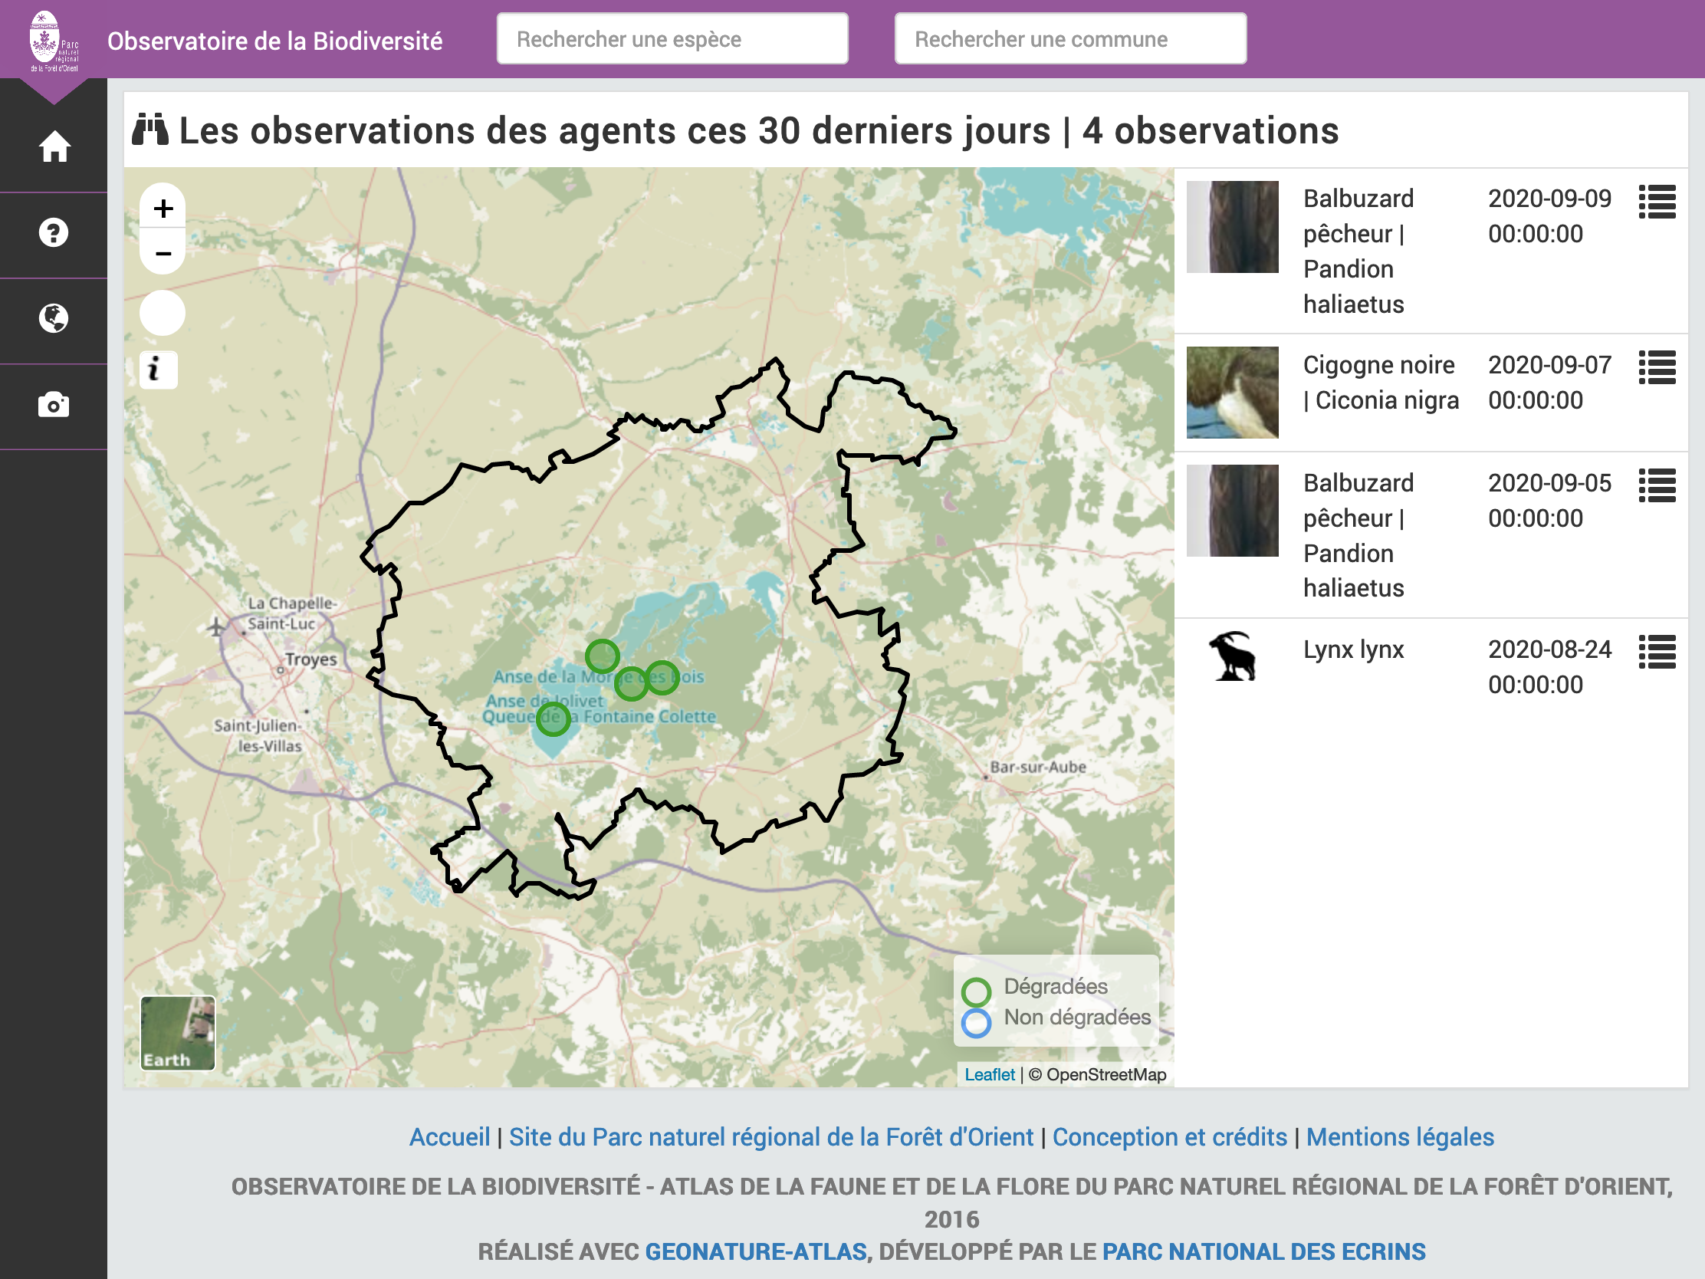Open the camera photo gallery icon
1705x1279 pixels.
[53, 404]
